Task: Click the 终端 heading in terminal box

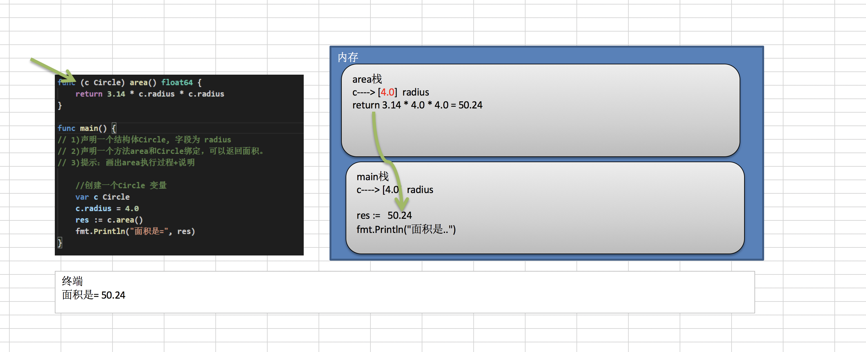Action: pos(72,281)
